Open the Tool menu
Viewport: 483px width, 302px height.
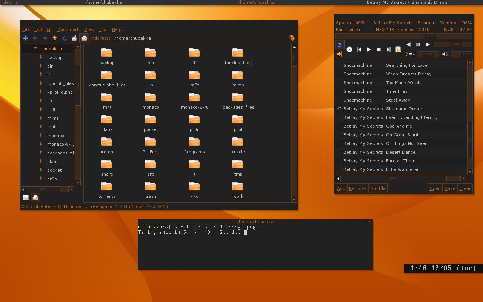point(103,29)
